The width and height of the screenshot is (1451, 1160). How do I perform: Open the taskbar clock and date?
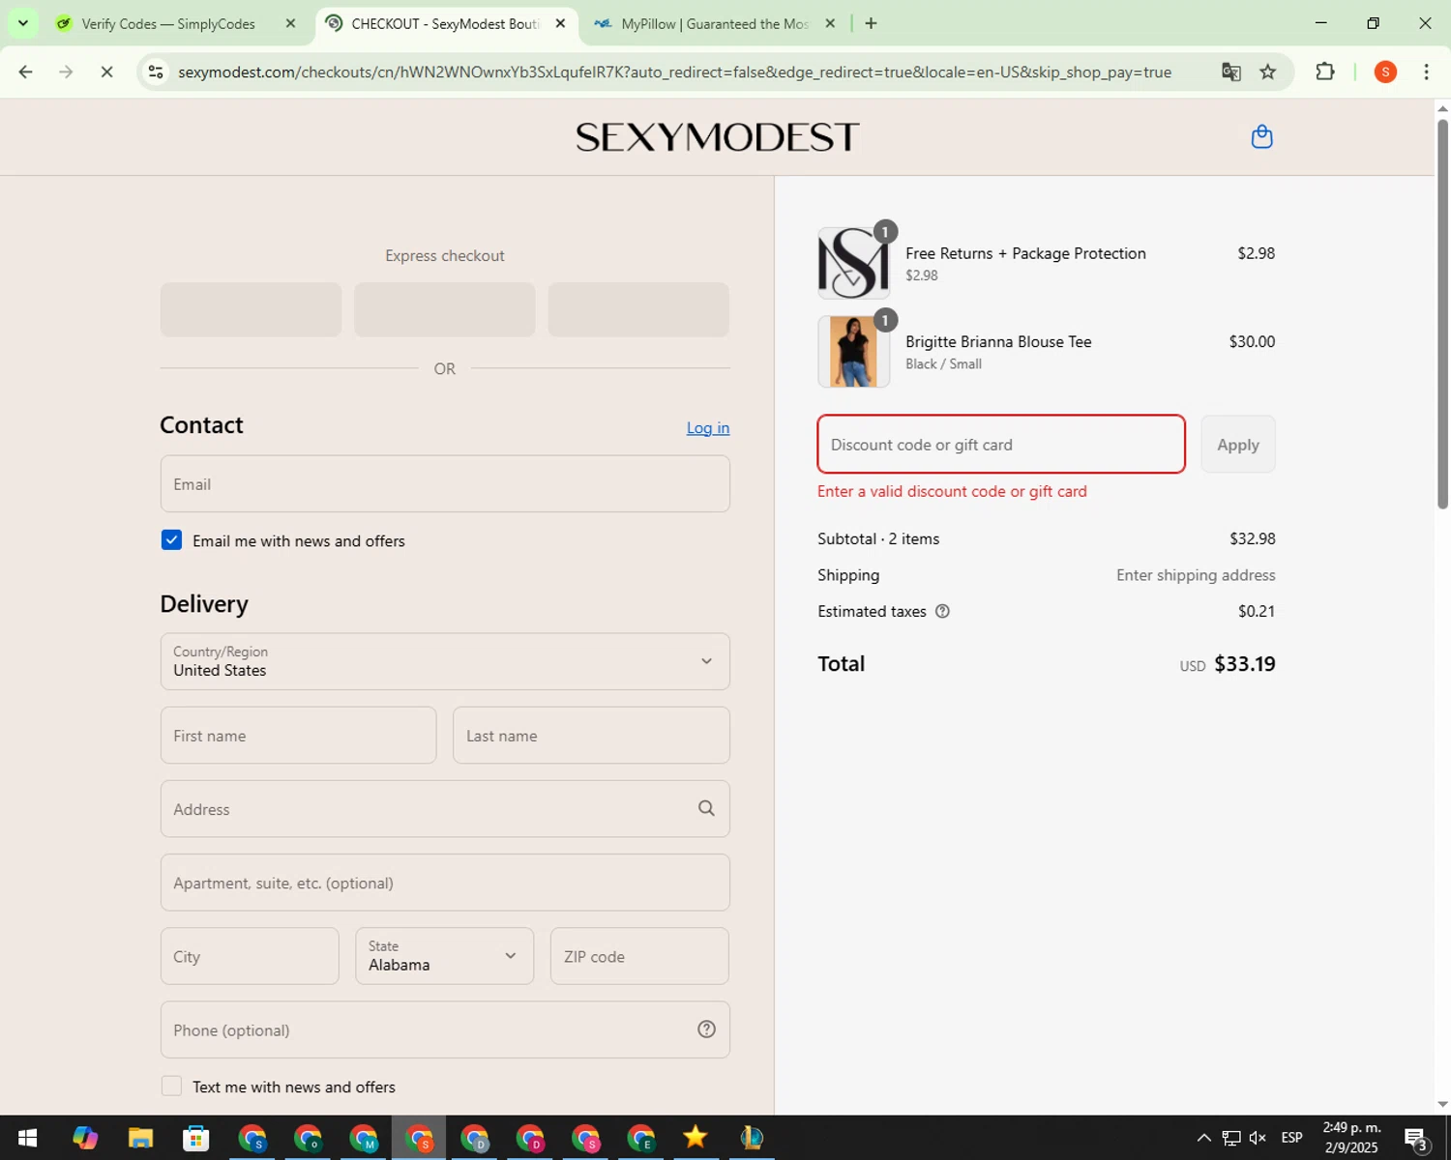(1351, 1138)
